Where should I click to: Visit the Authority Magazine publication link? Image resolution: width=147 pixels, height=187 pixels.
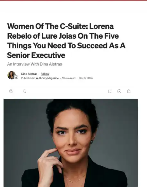[48, 78]
